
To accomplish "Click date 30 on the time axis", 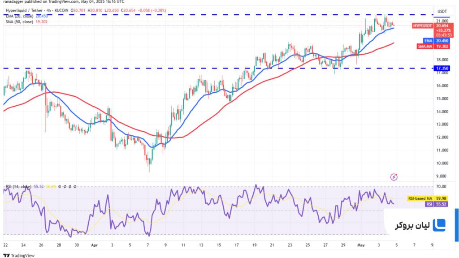I will (x=77, y=245).
